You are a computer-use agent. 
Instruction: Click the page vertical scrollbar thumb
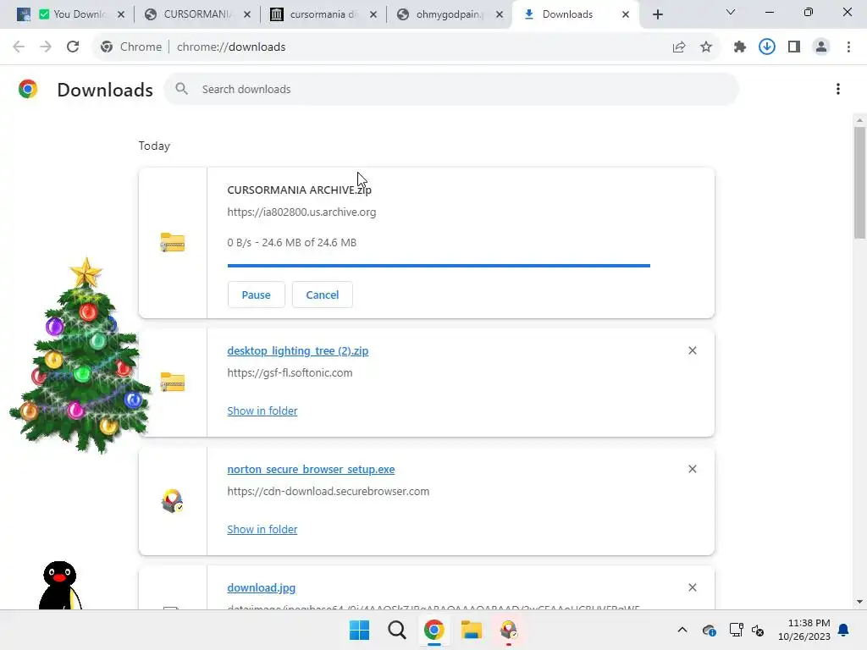coord(859,183)
